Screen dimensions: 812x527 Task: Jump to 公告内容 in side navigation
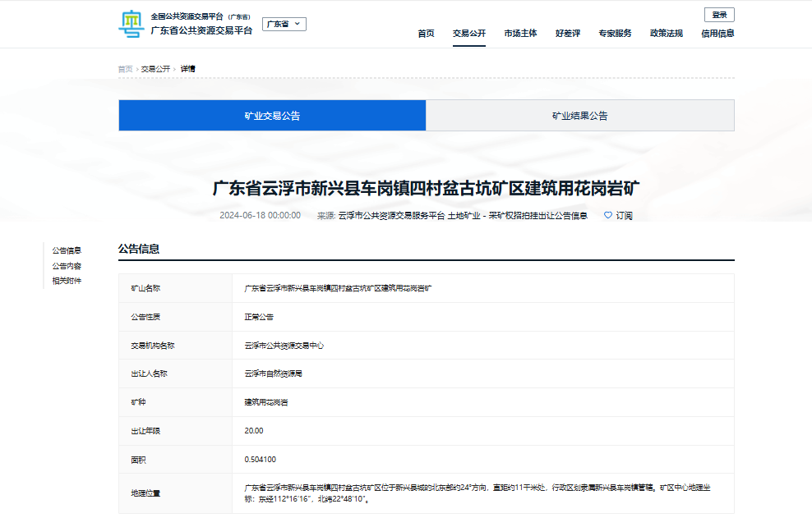coord(67,266)
